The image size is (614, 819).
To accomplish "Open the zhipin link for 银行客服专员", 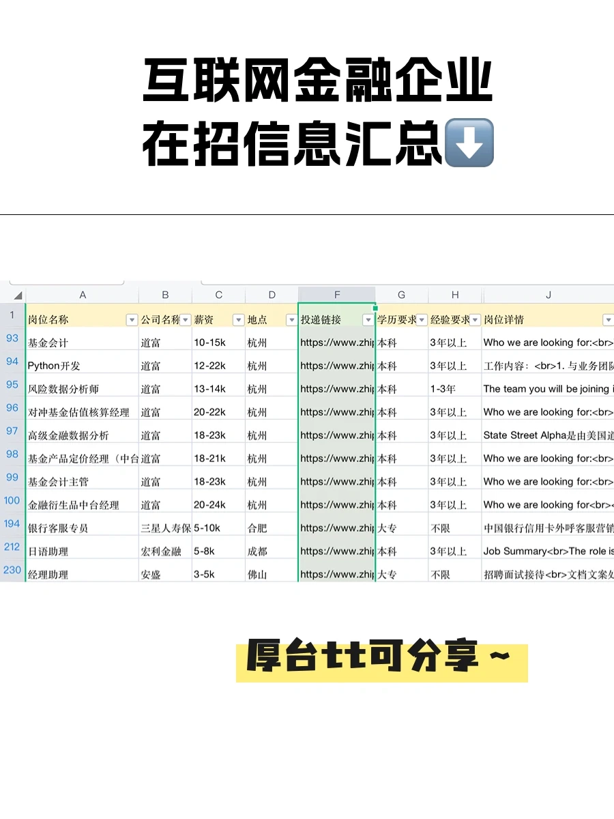I will pos(334,528).
